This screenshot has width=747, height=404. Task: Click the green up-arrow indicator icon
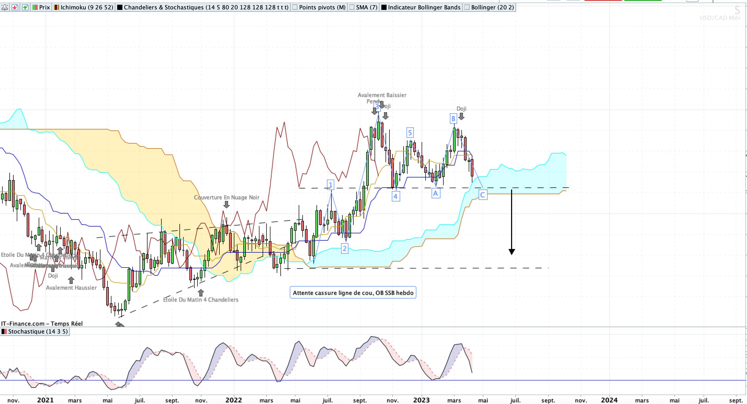pos(25,7)
